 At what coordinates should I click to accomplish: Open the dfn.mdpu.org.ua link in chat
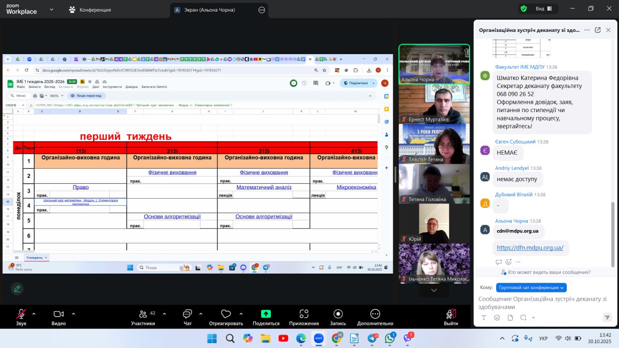pyautogui.click(x=530, y=247)
